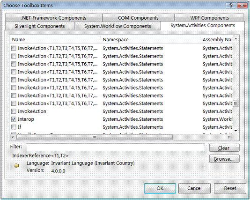Switch to System.Workflow Components tab
The image size is (250, 200).
[x=118, y=26]
